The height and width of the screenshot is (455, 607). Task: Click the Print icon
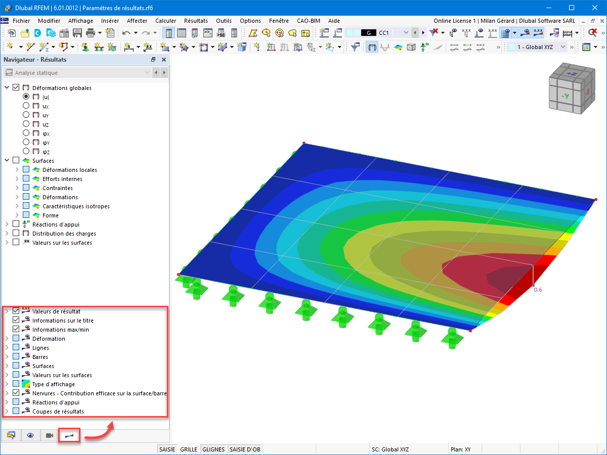[x=91, y=32]
